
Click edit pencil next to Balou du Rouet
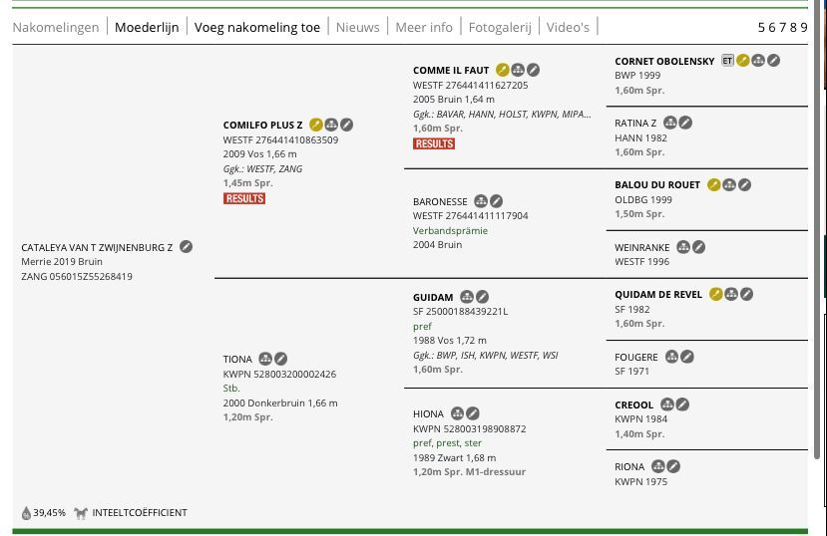(744, 184)
